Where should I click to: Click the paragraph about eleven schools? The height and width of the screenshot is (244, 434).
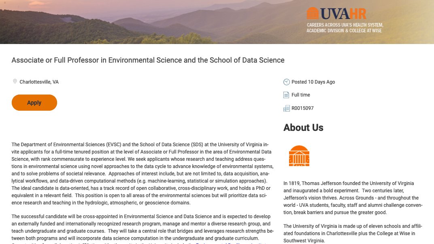pyautogui.click(x=353, y=233)
